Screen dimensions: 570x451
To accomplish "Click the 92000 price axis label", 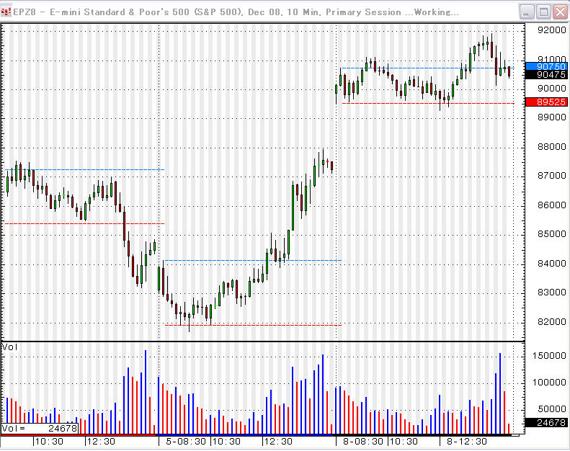I will (551, 30).
